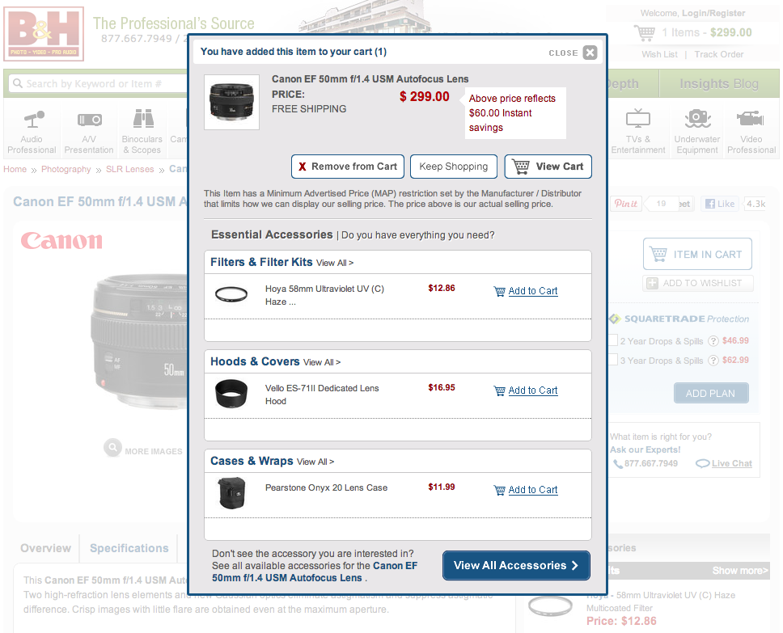Open the Video Professional category
The width and height of the screenshot is (783, 633).
751,133
